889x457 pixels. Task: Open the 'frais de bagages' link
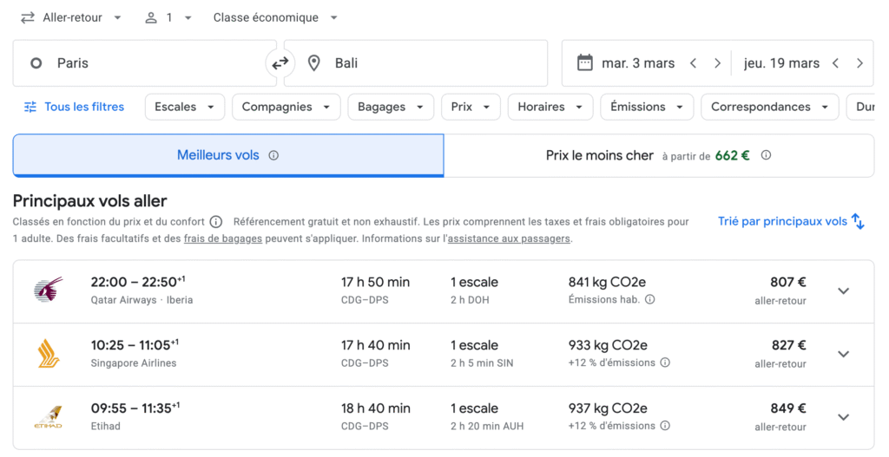point(223,238)
